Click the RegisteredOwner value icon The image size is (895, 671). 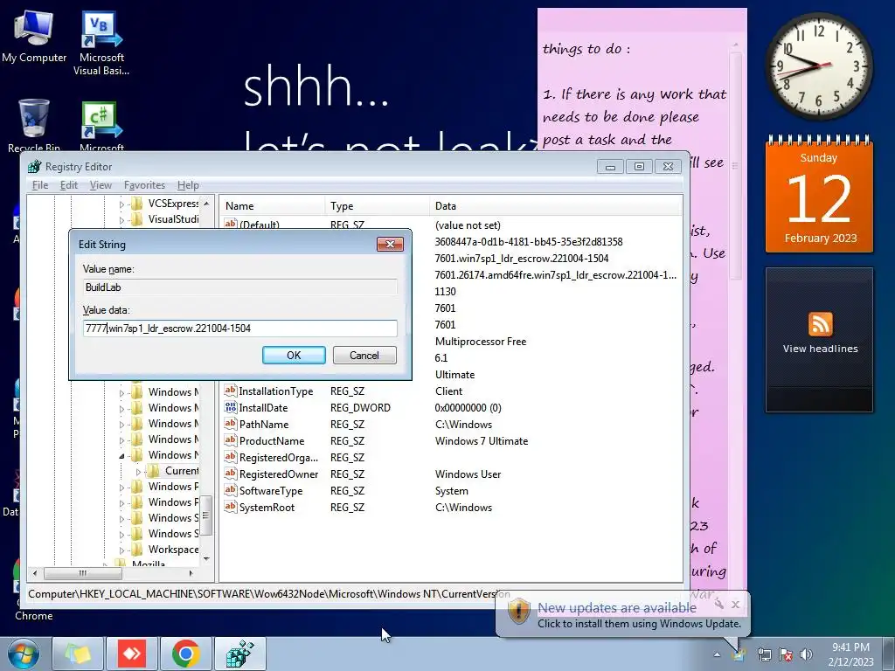230,474
